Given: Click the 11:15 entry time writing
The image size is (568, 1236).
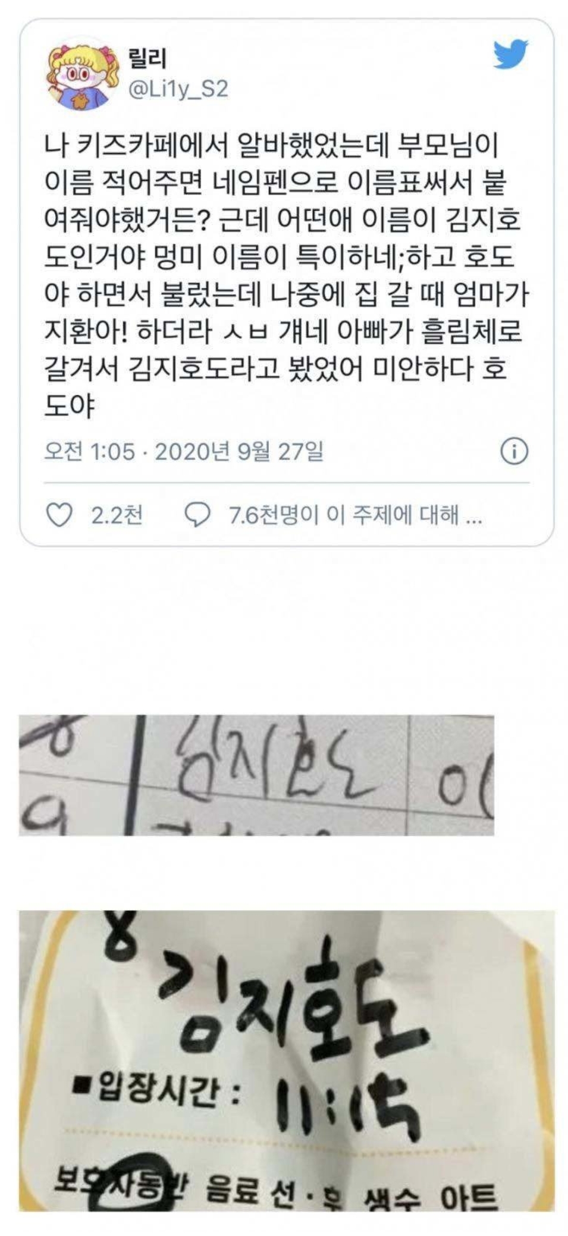Looking at the screenshot, I should [x=349, y=1107].
